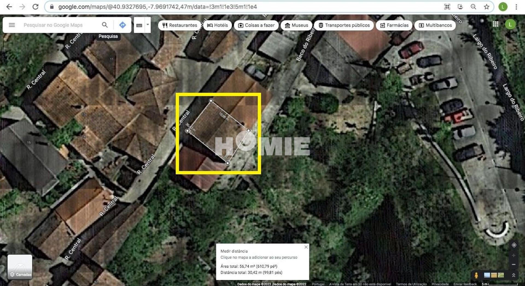This screenshot has height=286, width=525.
Task: Show Transportes públicos nearby
Action: click(x=344, y=25)
